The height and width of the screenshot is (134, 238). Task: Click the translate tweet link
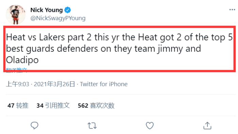click(x=17, y=70)
